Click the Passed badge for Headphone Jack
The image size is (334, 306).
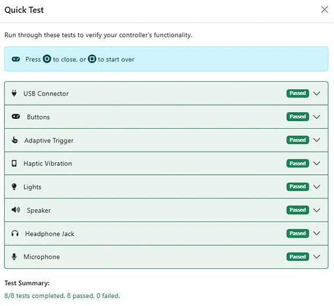[x=297, y=234]
